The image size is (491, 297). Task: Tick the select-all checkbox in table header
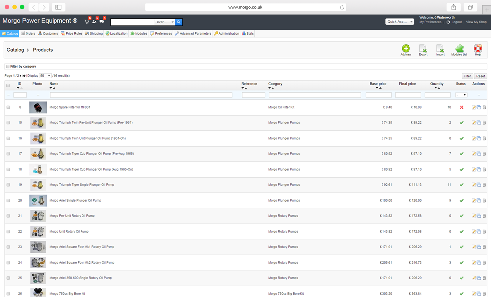[x=8, y=85]
